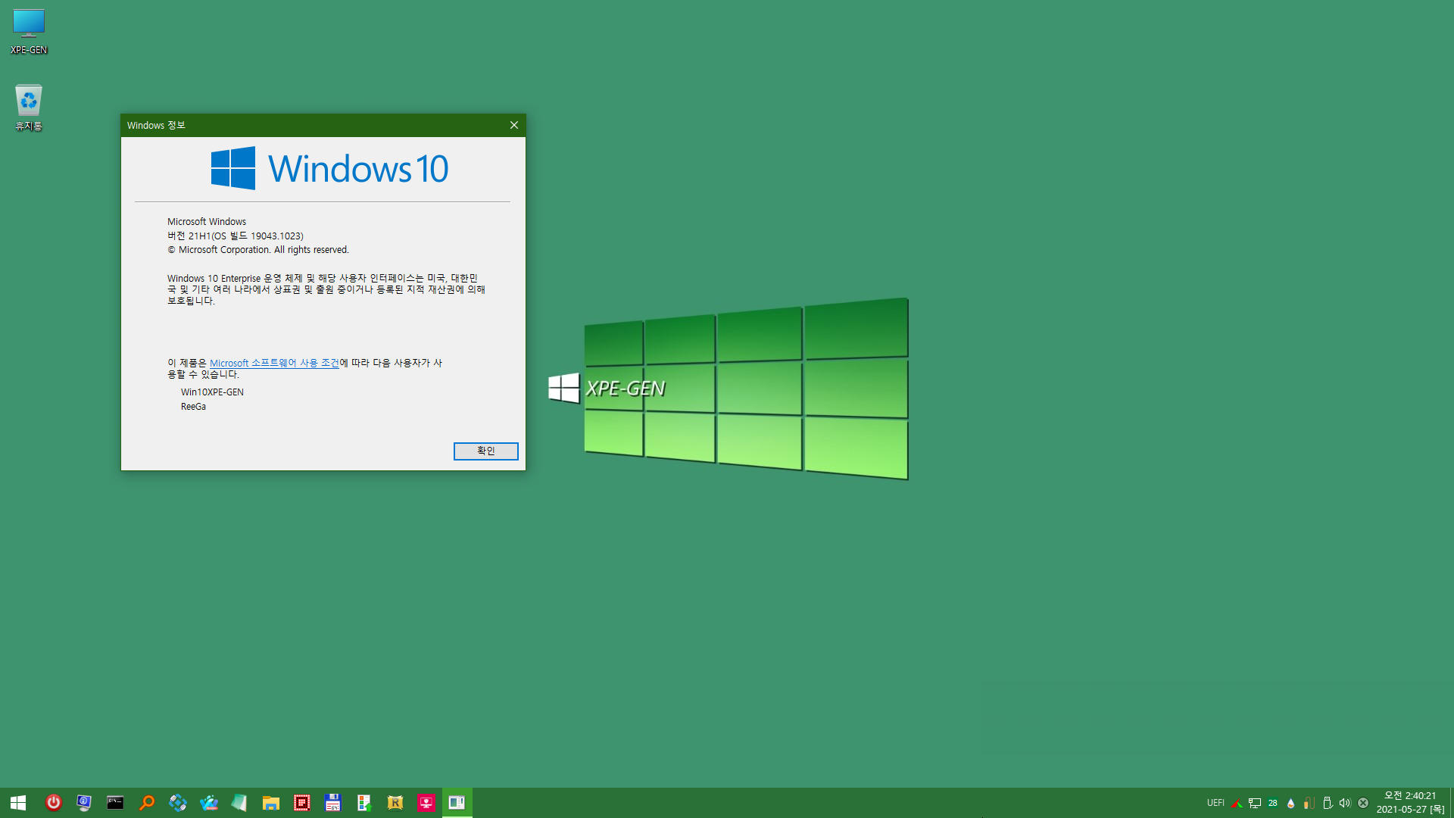Click the Windows 정보 title bar text
1454x818 pixels.
(x=156, y=126)
